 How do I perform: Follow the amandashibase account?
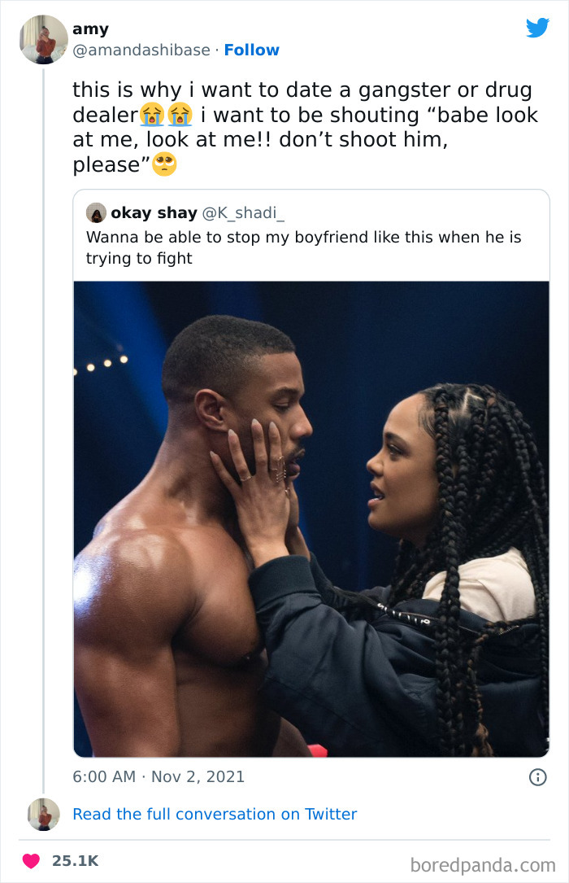pyautogui.click(x=251, y=50)
